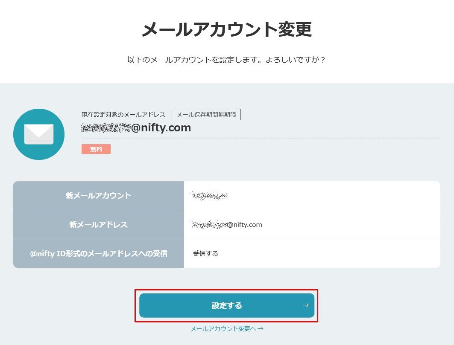Viewport: 454px width, 345px height.
Task: Select the 新メールアカウント row header
Action: 99,196
